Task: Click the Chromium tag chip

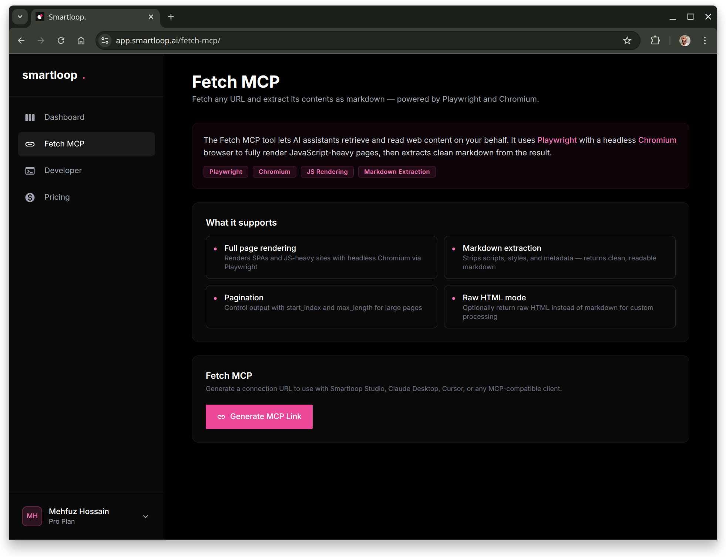Action: coord(274,172)
